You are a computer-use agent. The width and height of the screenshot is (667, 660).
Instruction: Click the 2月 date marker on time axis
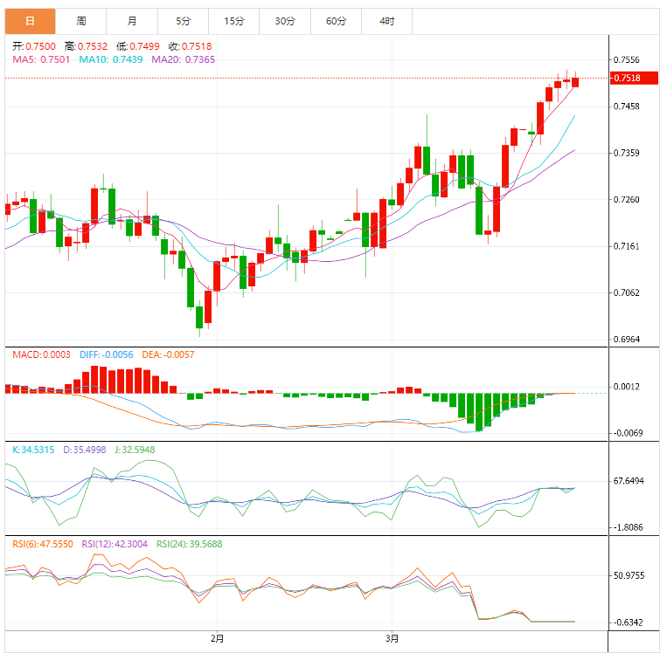[x=217, y=638]
